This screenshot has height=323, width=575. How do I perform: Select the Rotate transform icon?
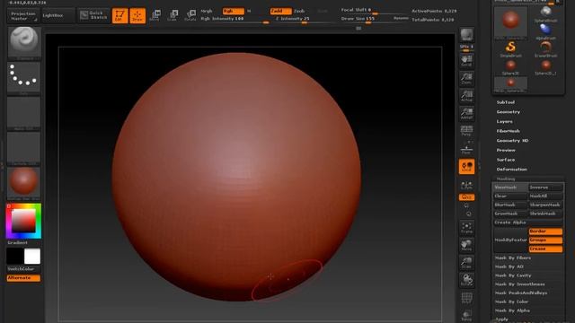[x=190, y=15]
